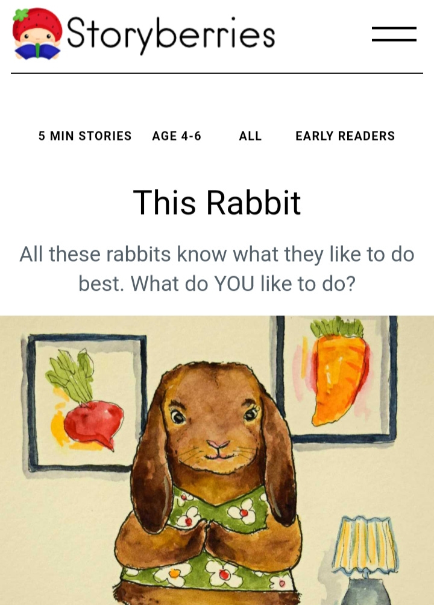434x605 pixels.
Task: Open the 5 MIN STORIES category
Action: point(85,136)
